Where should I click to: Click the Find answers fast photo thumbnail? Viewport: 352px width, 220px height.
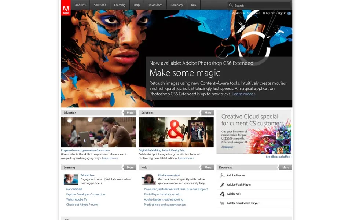(148, 179)
